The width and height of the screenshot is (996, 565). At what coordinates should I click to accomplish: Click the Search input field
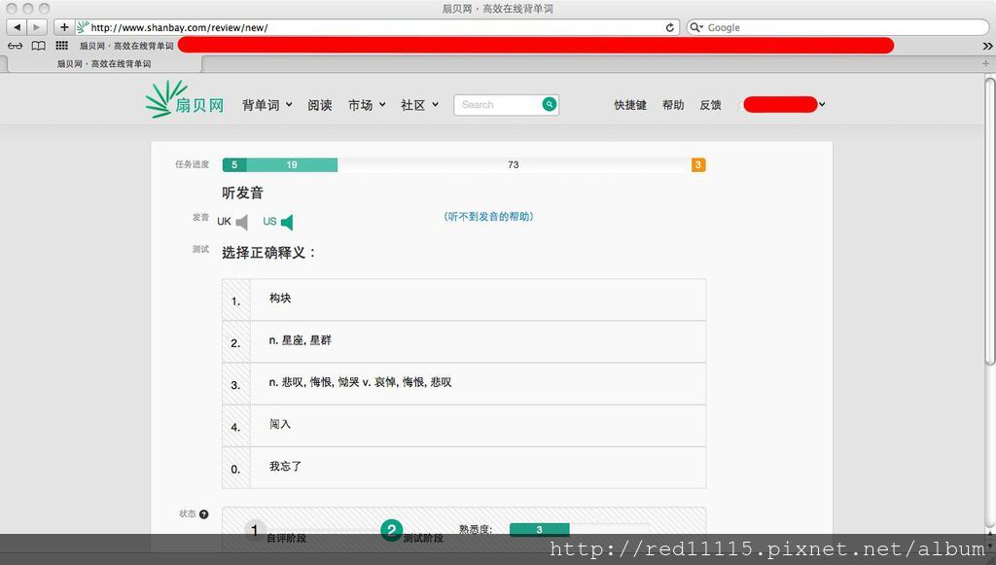coord(499,105)
